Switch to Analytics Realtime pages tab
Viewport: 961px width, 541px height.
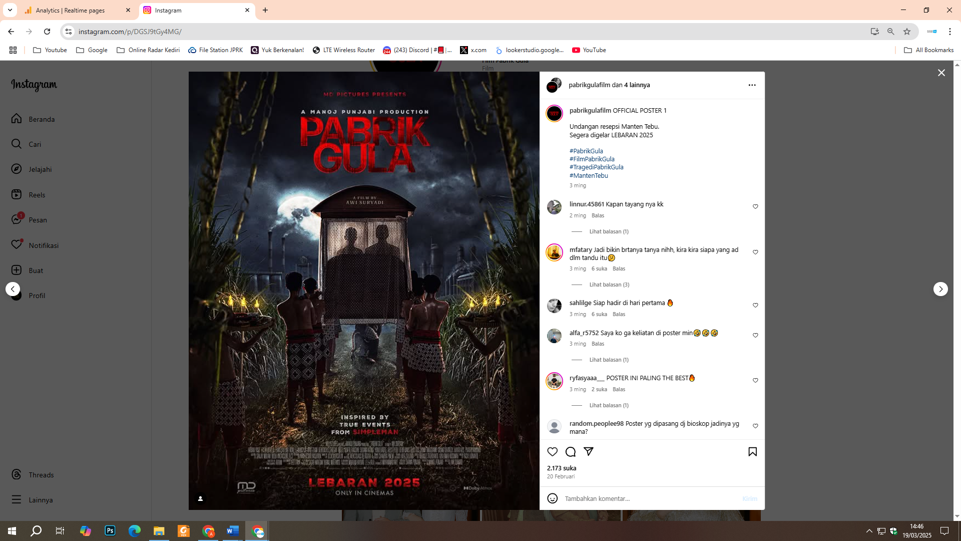(x=78, y=11)
